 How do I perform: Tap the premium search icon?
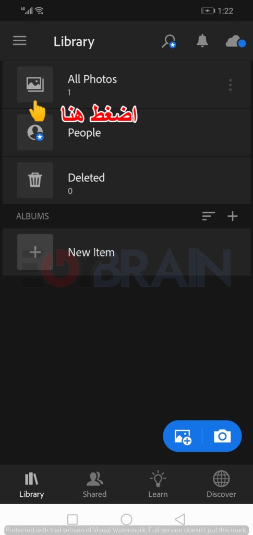click(x=168, y=41)
